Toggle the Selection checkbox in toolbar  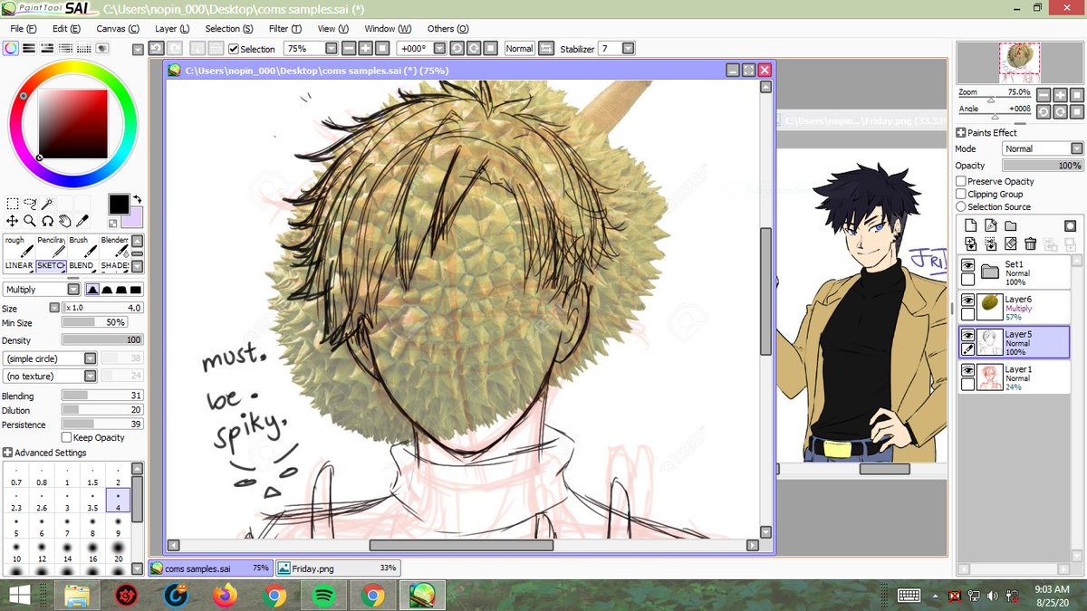234,49
